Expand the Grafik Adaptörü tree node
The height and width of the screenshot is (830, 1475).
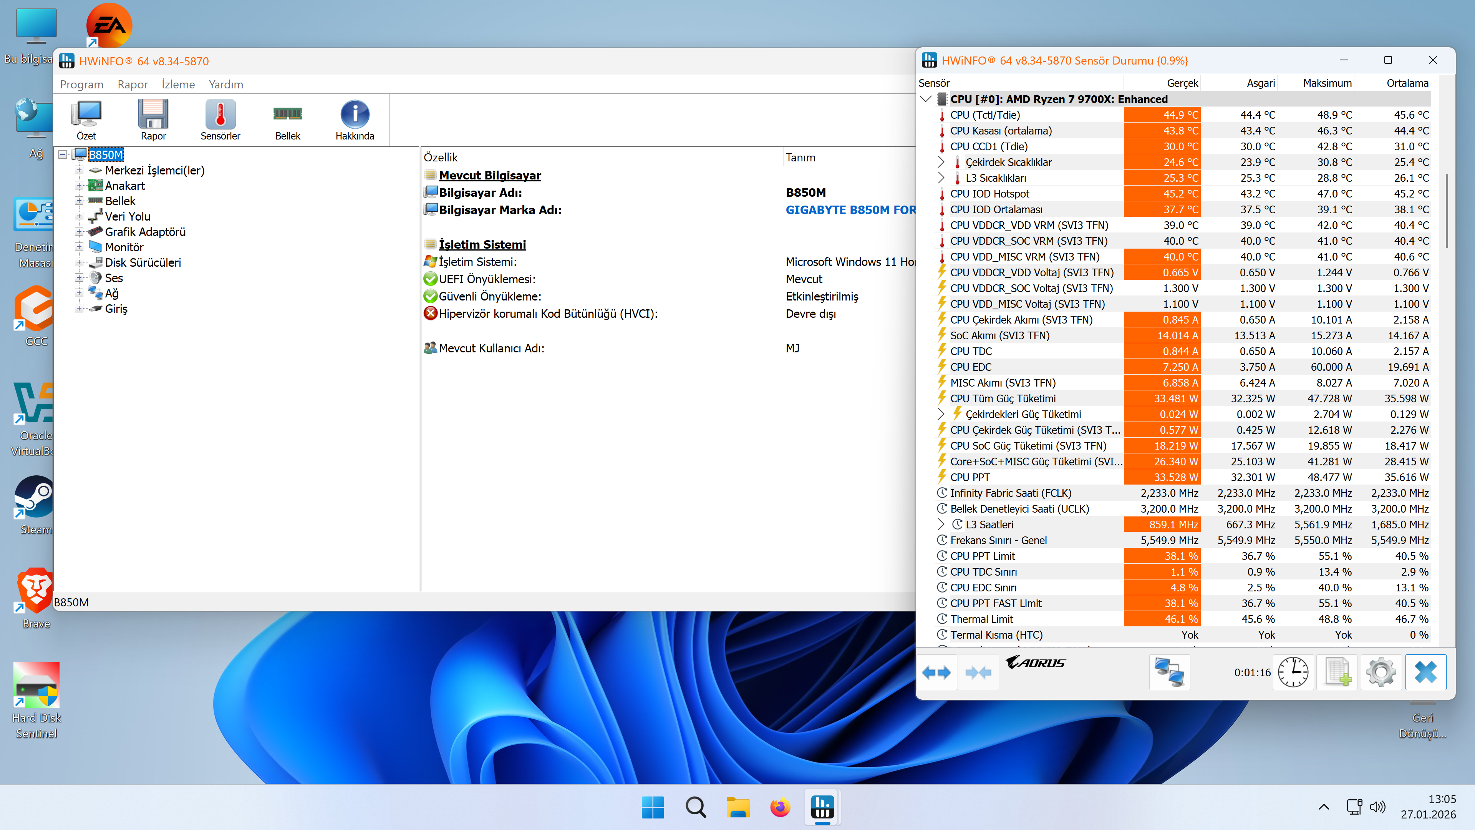(x=79, y=231)
